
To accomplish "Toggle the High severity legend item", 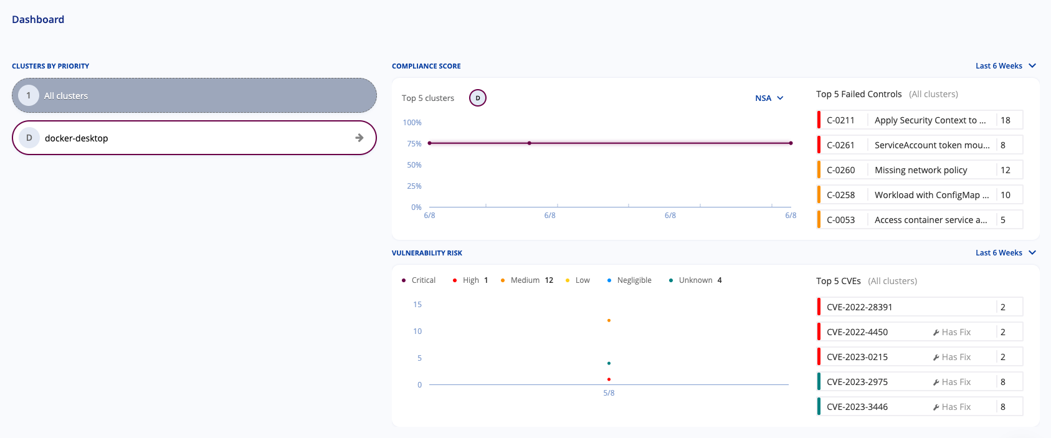I will coord(470,280).
